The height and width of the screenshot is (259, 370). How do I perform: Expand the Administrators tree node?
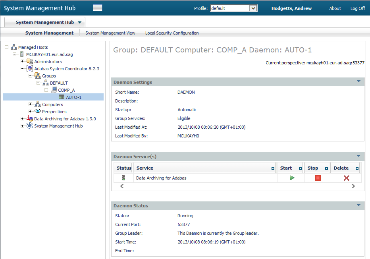[23, 62]
